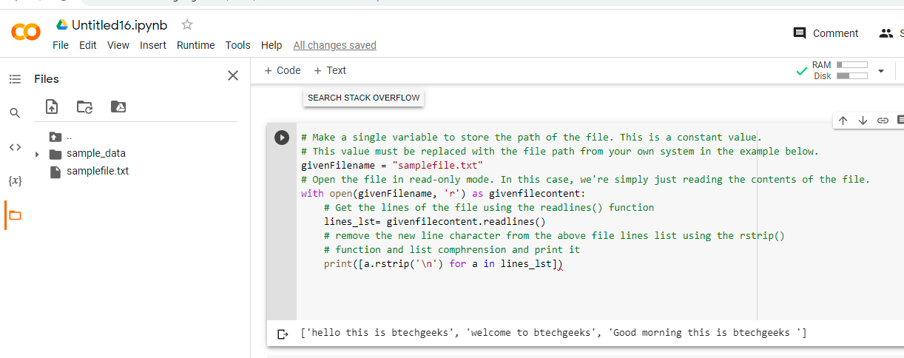Open the Table of contents sidebar icon
Image resolution: width=904 pixels, height=358 pixels.
pos(15,79)
